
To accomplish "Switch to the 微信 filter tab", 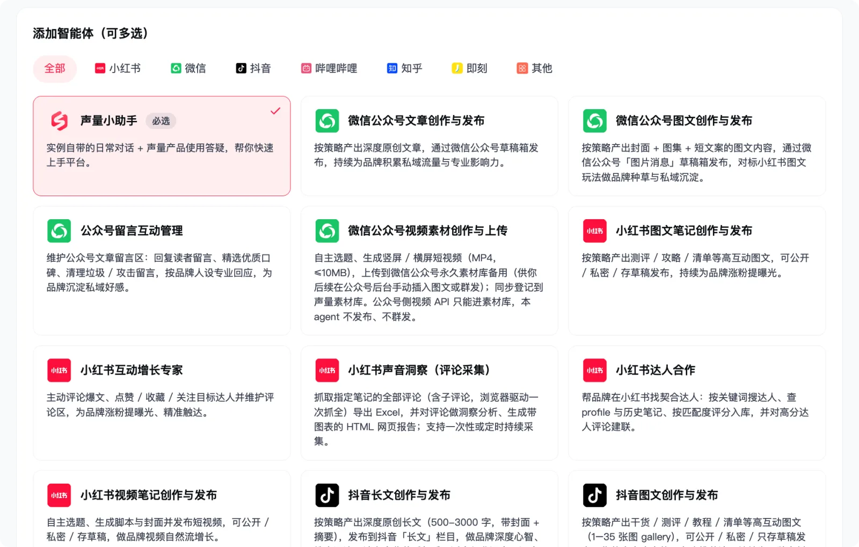I will (188, 69).
